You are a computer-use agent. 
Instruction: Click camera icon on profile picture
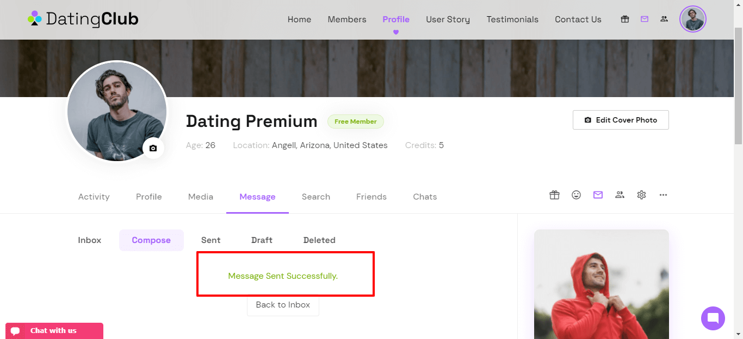(x=153, y=148)
